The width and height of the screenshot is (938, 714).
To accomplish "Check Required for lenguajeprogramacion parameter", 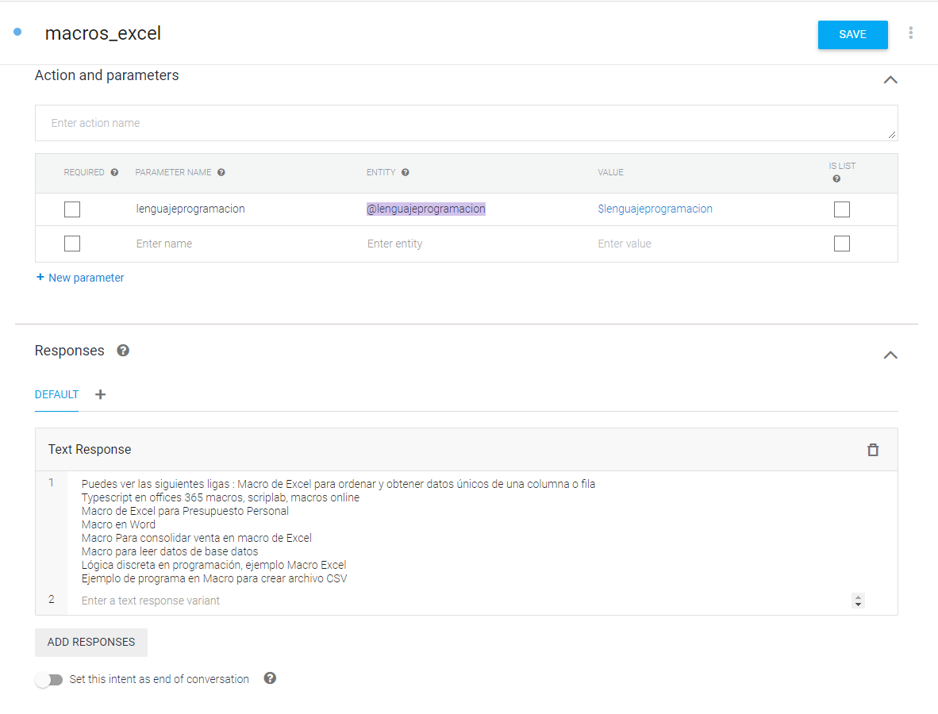I will (x=71, y=209).
